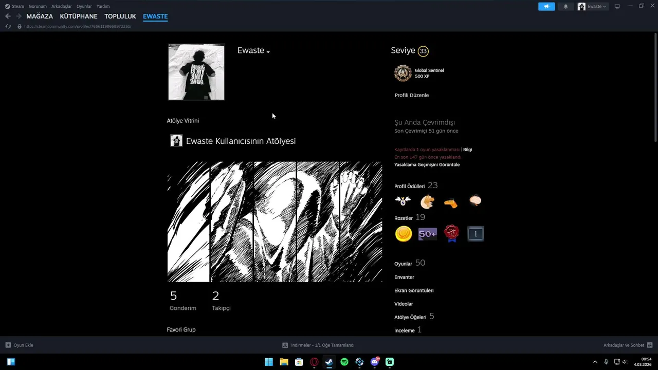The image size is (658, 370).
Task: Click the profile avatar image
Action: click(196, 72)
